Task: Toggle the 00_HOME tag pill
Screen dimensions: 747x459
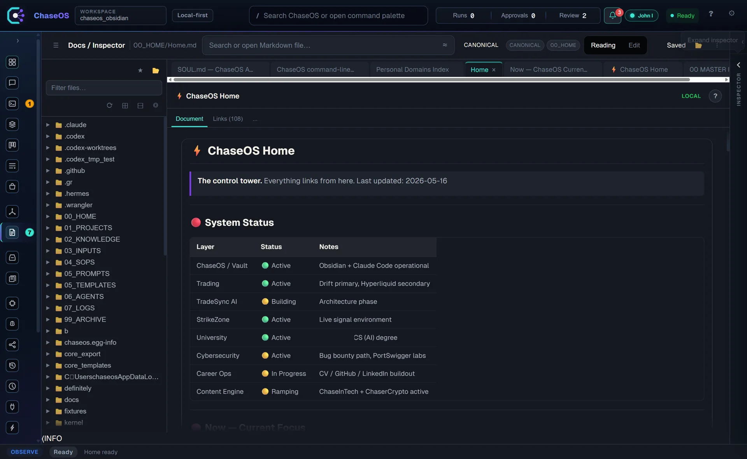Action: (563, 45)
